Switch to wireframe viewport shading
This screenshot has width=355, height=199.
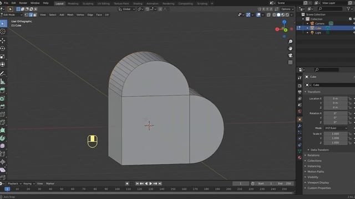click(x=274, y=15)
